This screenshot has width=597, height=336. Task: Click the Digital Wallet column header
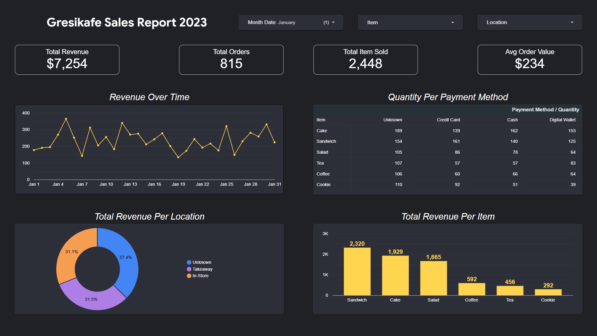pos(562,119)
